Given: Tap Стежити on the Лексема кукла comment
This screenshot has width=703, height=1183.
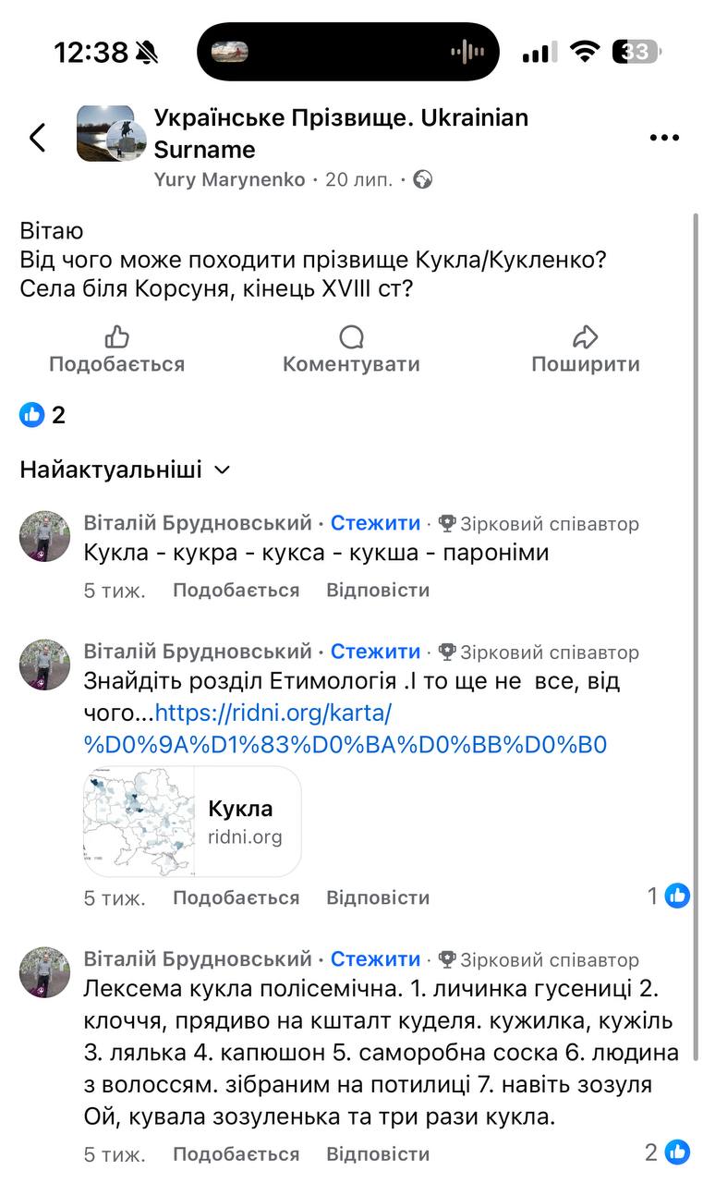Looking at the screenshot, I should point(375,959).
